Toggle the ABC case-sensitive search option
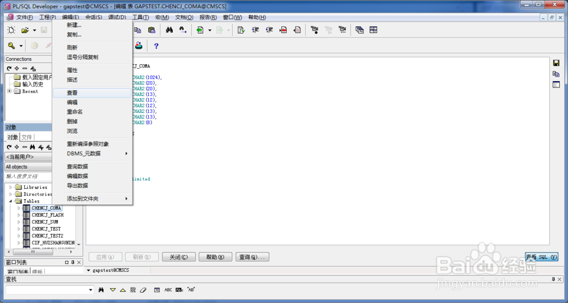 coord(169,290)
